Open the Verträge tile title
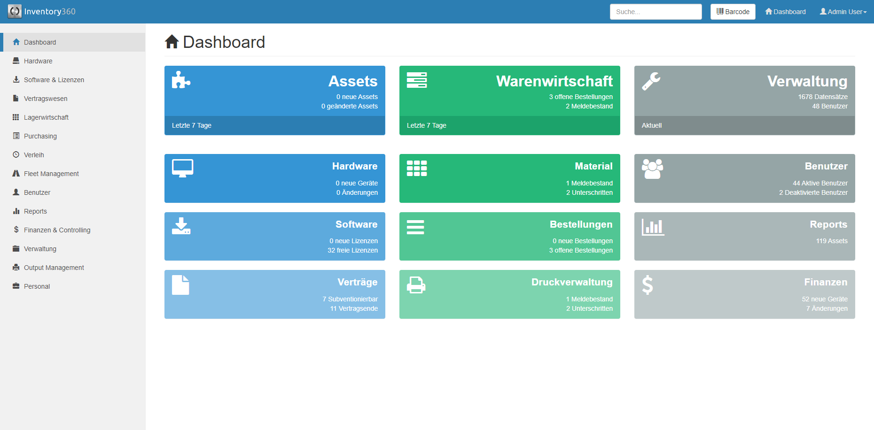874x430 pixels. tap(357, 282)
